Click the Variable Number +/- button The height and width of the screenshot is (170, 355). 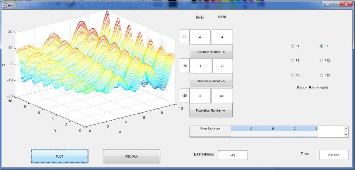click(x=211, y=52)
